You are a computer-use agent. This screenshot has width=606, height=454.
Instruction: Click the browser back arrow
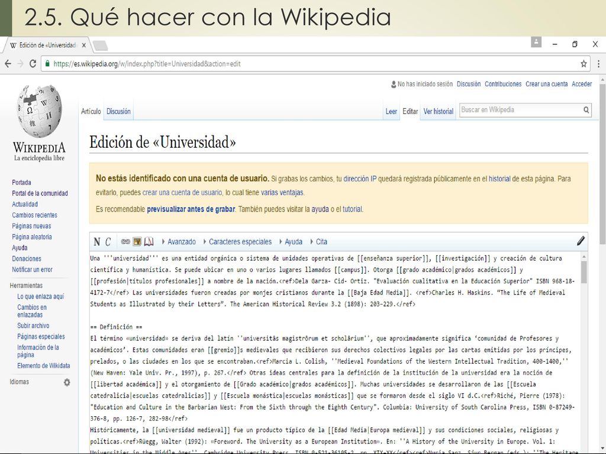point(8,64)
